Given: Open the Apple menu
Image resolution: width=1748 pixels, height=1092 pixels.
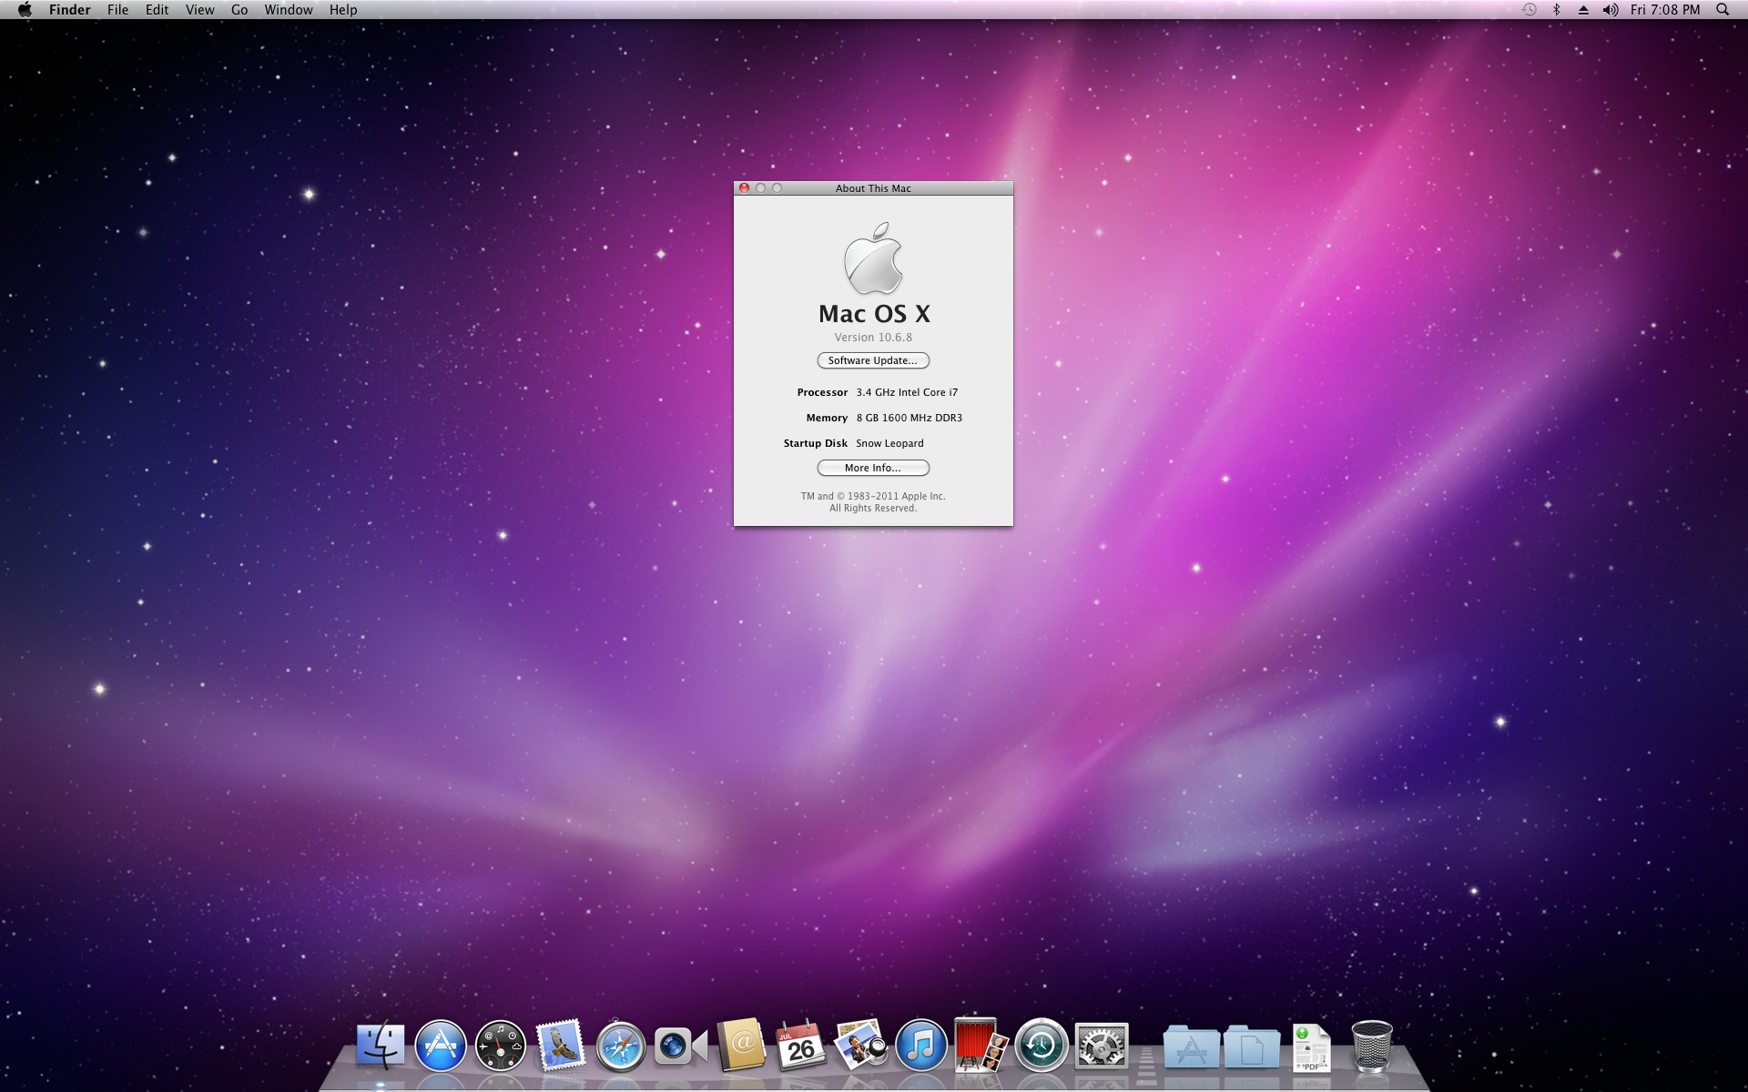Looking at the screenshot, I should 25,10.
